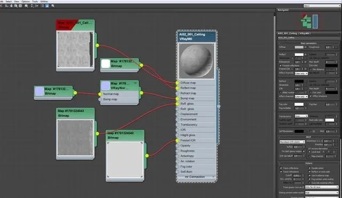Select the Local axis radio button

309,152
